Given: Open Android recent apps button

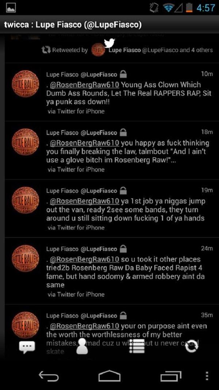Looking at the screenshot, I should click(x=170, y=376).
